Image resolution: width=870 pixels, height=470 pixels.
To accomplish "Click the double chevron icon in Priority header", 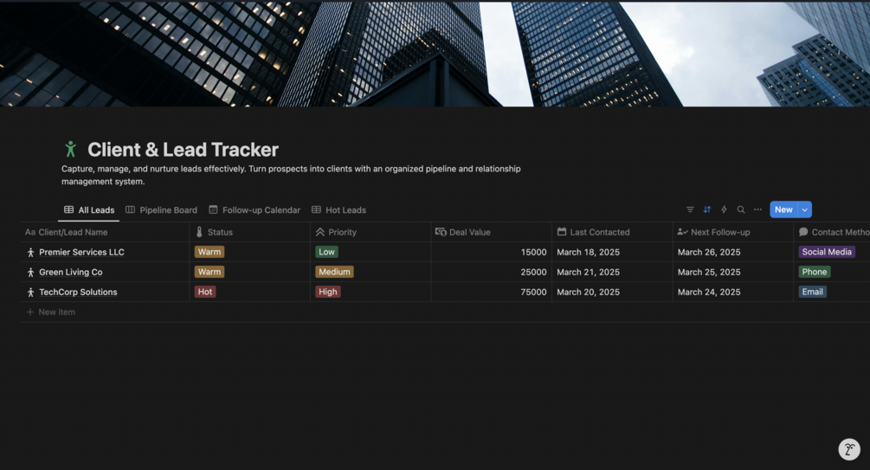I will 320,232.
